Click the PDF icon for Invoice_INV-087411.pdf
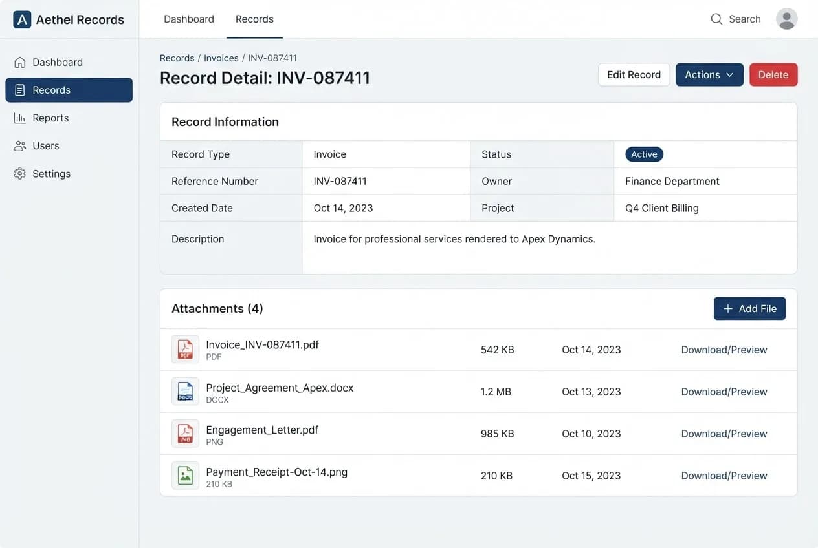Viewport: 818px width, 548px height. (x=185, y=350)
